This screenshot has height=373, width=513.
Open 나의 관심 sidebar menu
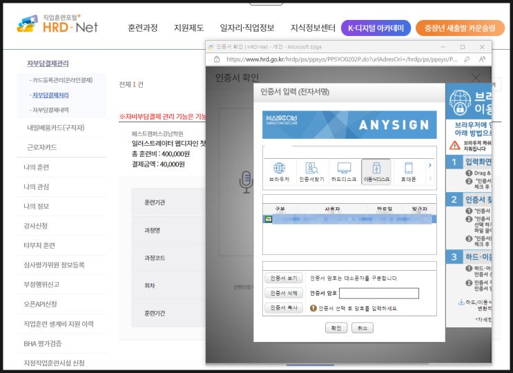tap(37, 186)
